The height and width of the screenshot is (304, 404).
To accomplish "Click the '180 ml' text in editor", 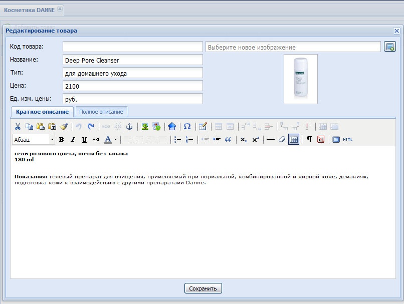I will (24, 160).
